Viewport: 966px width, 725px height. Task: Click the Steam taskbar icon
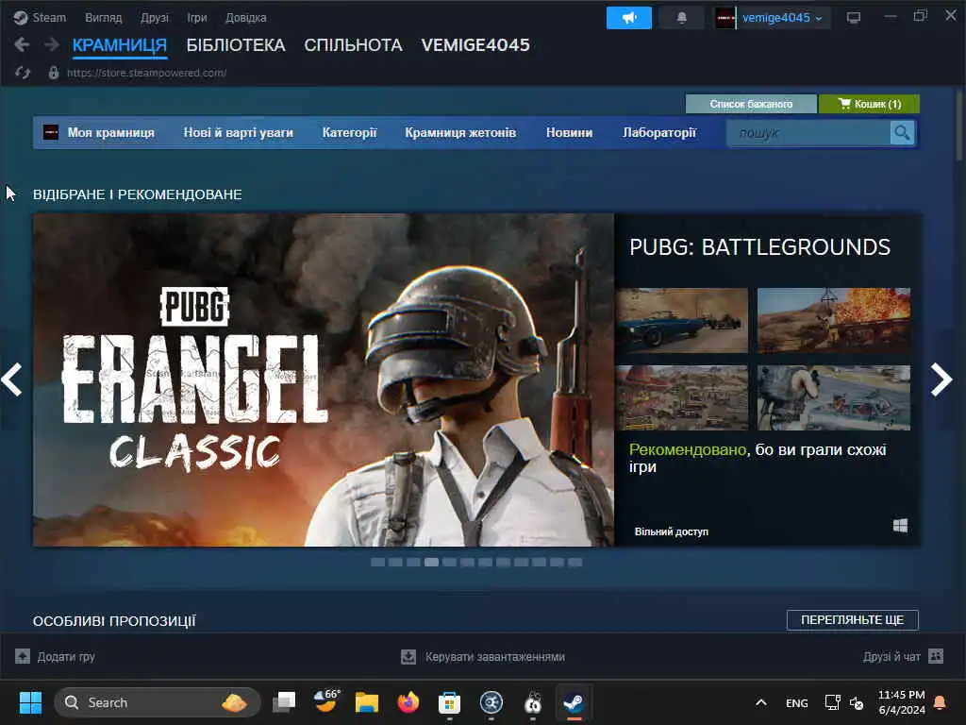click(574, 702)
